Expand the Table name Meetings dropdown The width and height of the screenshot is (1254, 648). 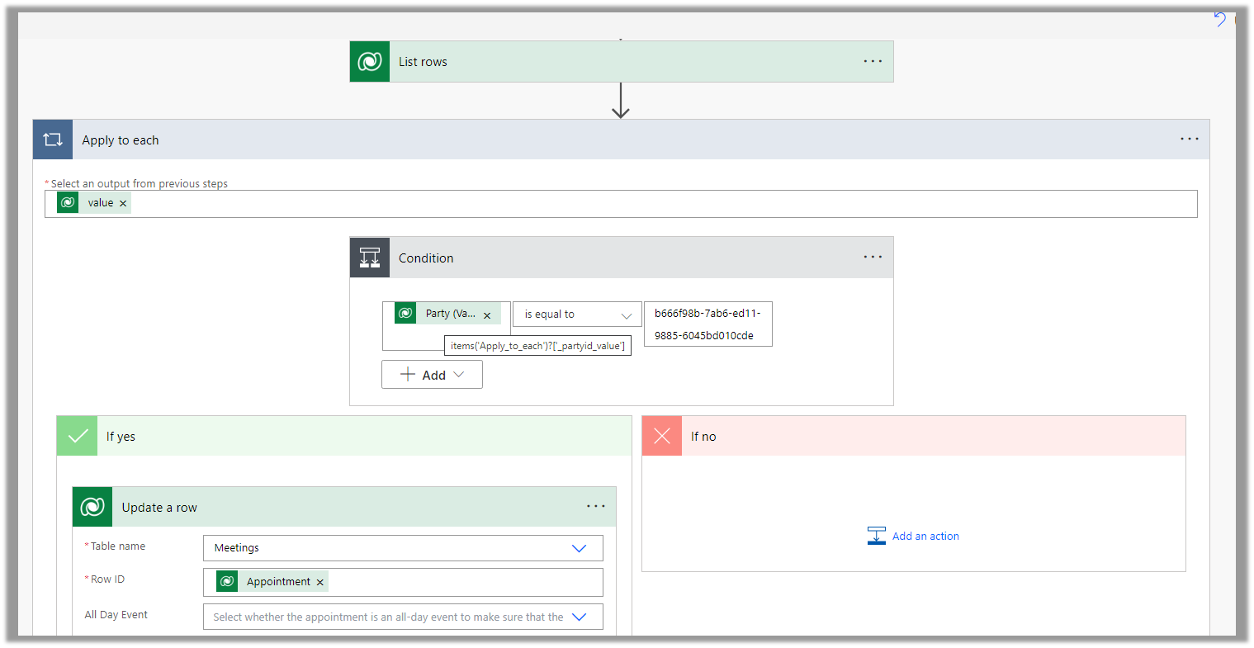(579, 548)
